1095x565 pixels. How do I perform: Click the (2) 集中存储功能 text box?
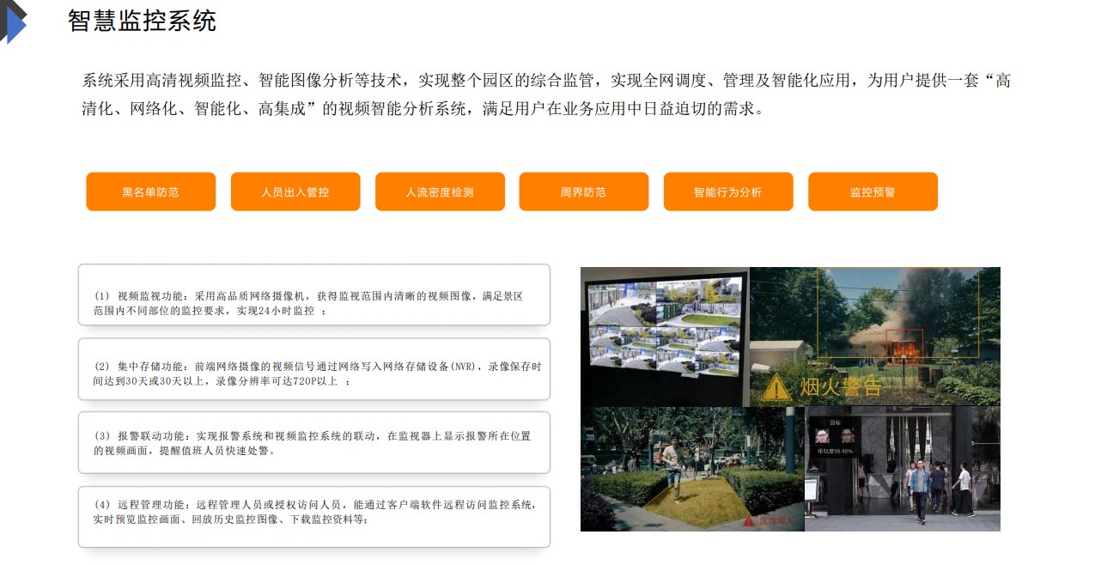tap(313, 369)
